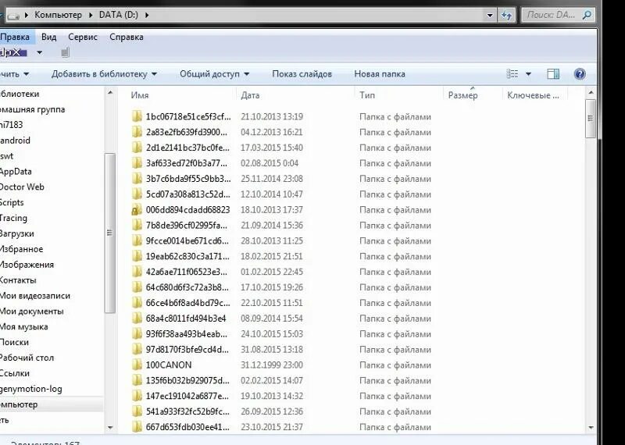Select genymotion-log in navigation pane

30,390
